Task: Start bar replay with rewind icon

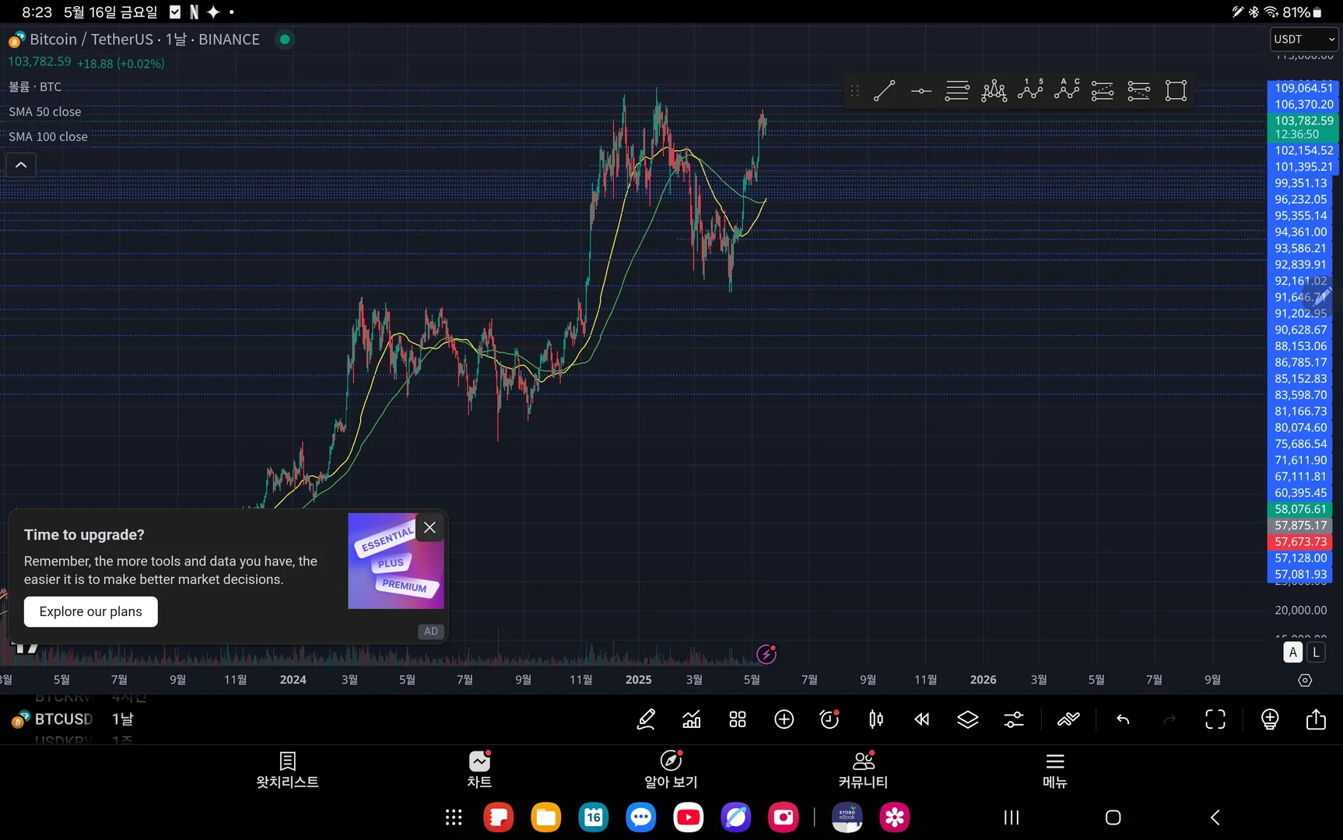Action: [921, 719]
